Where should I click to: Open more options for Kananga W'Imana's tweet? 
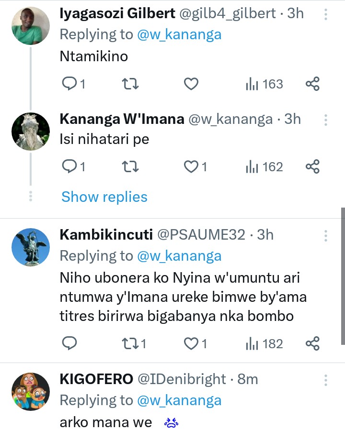[325, 120]
